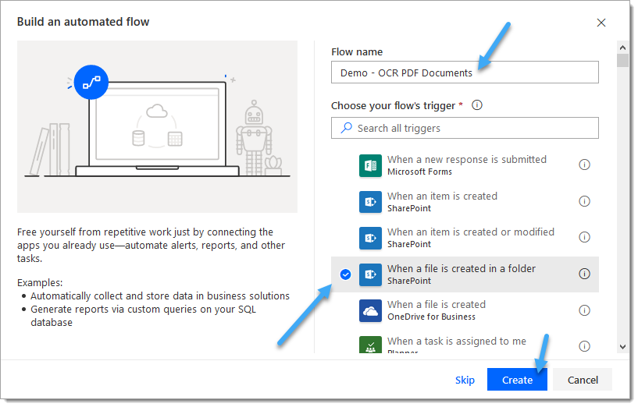Click SharePoint icon for 'file is created in a folder'
The width and height of the screenshot is (638, 407).
point(370,274)
